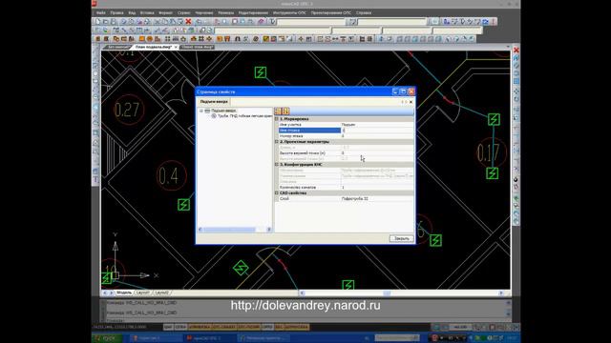611x343 pixels.
Task: Select the Модель tab
Action: pyautogui.click(x=124, y=293)
